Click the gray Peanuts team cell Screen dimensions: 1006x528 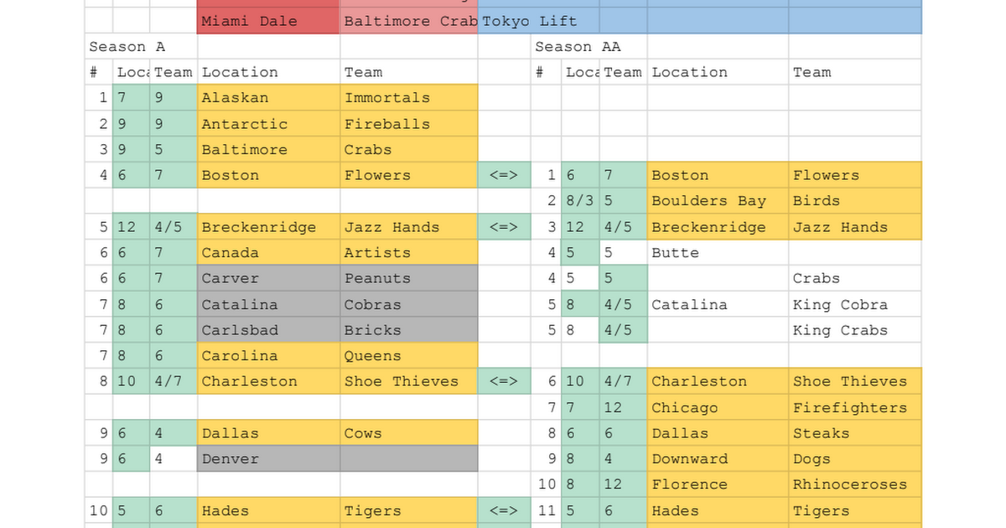coord(408,278)
